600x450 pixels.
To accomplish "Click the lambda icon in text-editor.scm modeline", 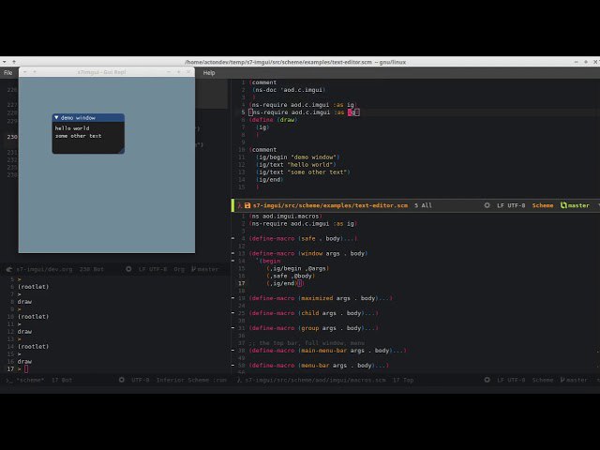I will tap(240, 205).
